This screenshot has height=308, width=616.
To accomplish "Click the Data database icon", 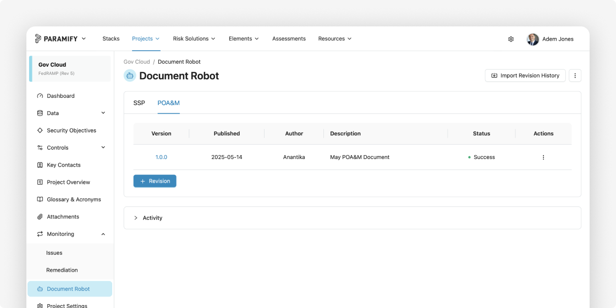I will pos(40,113).
